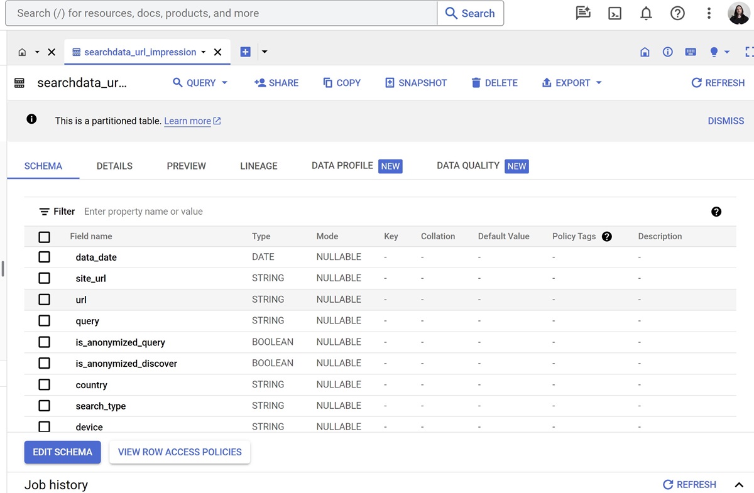Screen dimensions: 754x493
Task: Open the user account avatar
Action: [x=738, y=13]
